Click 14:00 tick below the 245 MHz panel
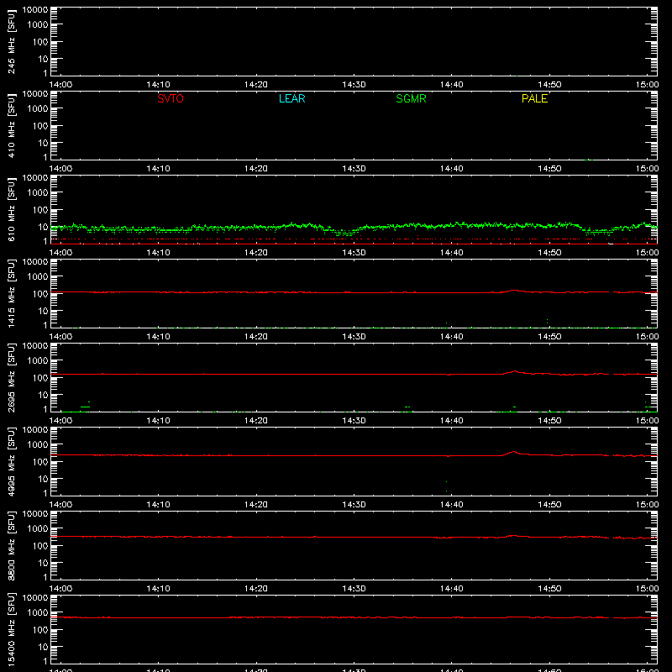Viewport: 672px width, 672px height. coord(60,85)
